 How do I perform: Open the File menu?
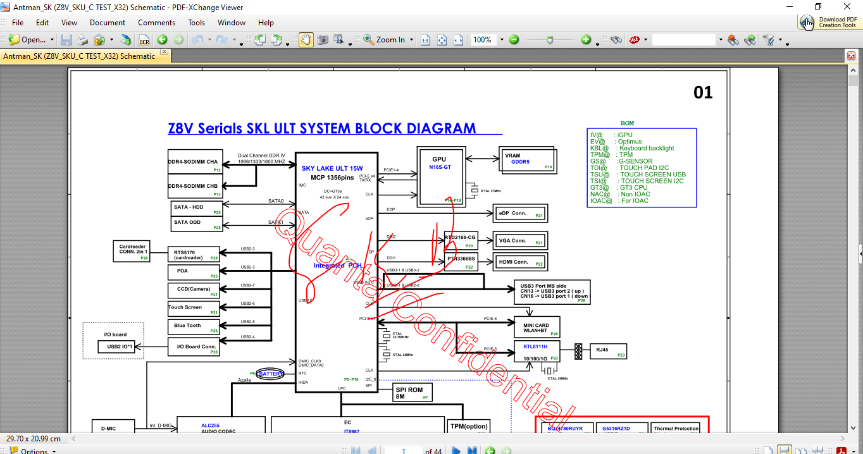click(18, 23)
